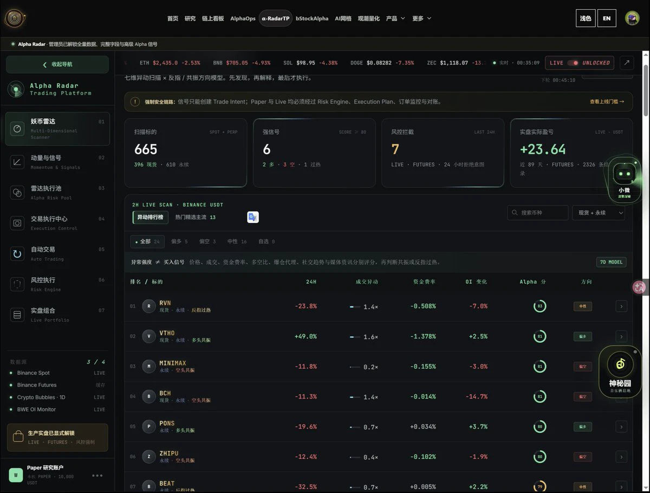Open bStockAlpha in top navigation
The image size is (650, 493).
click(x=312, y=18)
